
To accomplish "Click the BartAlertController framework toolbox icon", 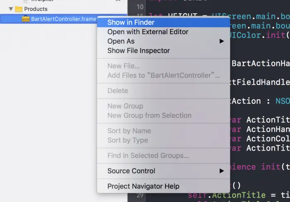I will point(26,19).
